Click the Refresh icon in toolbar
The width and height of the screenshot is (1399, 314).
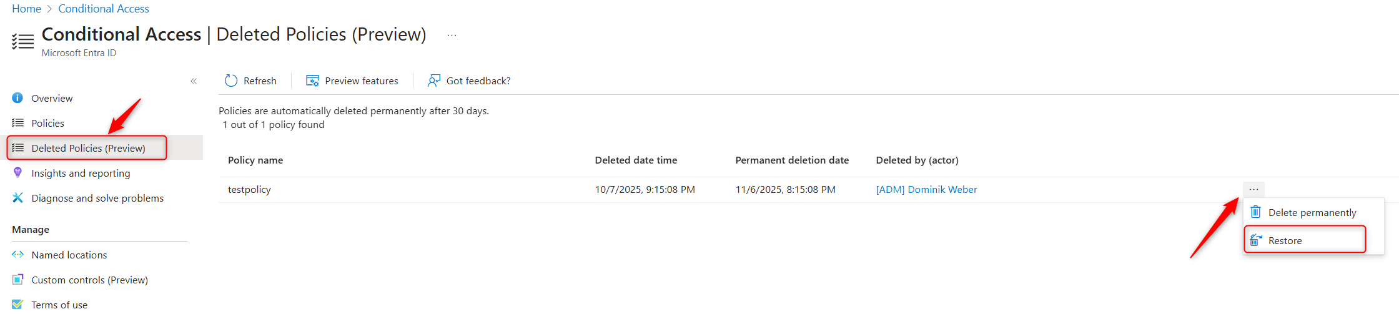(x=231, y=81)
